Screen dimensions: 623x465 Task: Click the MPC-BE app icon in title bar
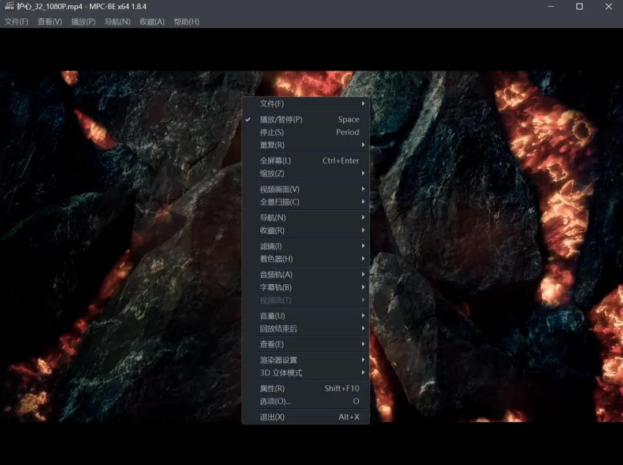[9, 6]
